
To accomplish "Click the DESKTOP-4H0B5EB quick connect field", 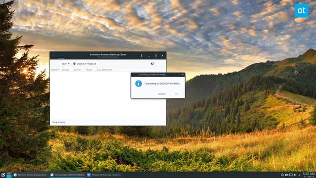I will click(x=114, y=64).
